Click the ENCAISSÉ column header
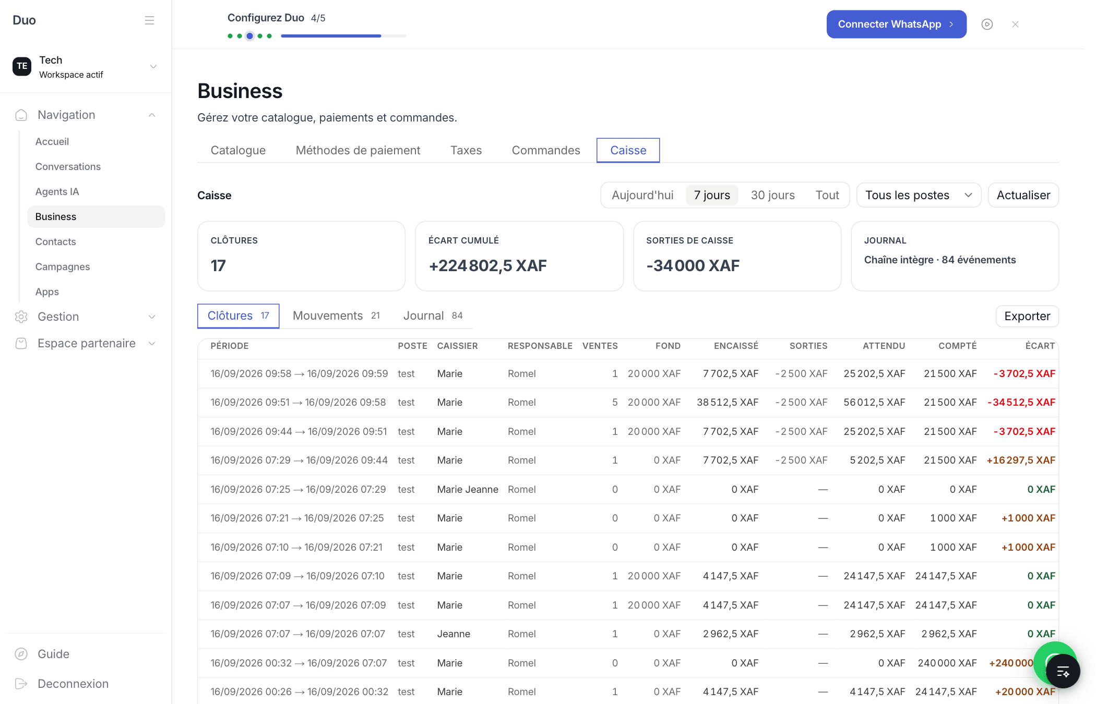Image resolution: width=1096 pixels, height=704 pixels. coord(736,346)
